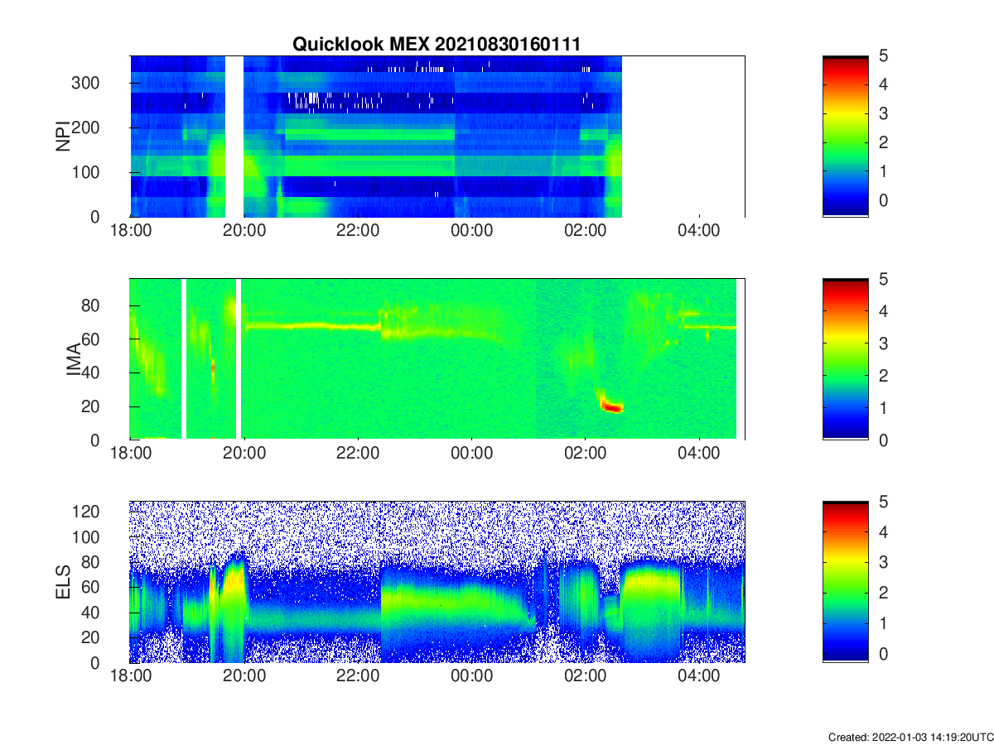
Task: Click the 02:00 label under NPI panel
Action: point(586,233)
